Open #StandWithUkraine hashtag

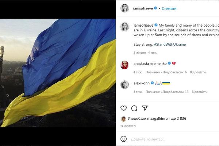click(170, 45)
